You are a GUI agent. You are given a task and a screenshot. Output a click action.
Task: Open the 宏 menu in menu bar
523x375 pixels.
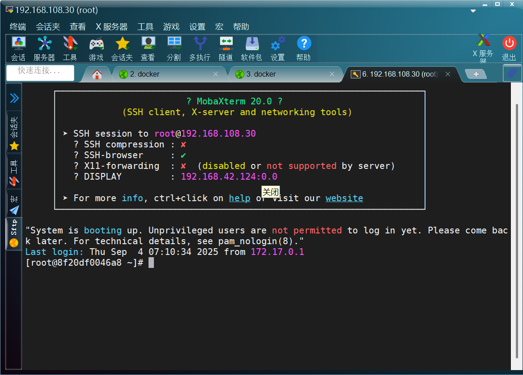(x=219, y=27)
